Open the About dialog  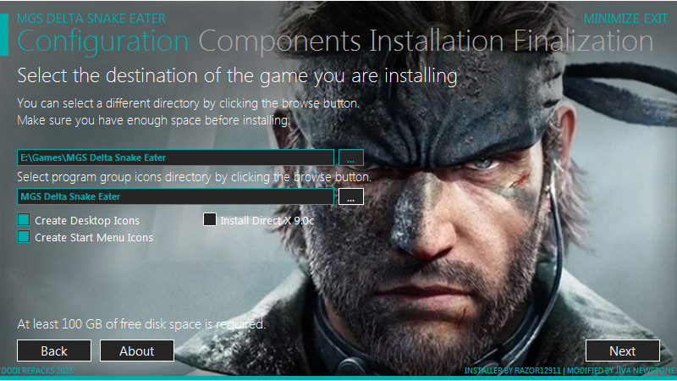(x=137, y=351)
